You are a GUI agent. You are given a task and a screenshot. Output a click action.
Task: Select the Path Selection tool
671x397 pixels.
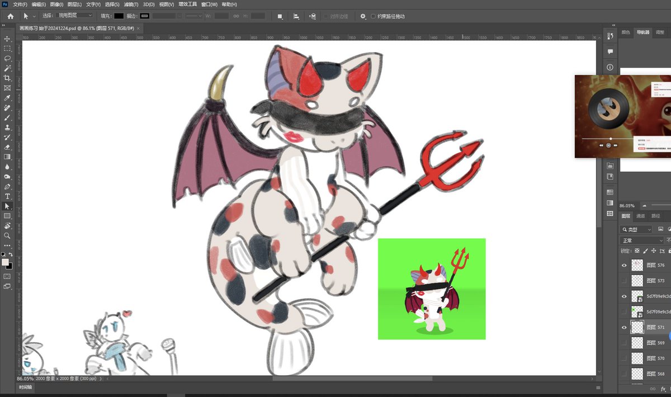click(x=7, y=206)
